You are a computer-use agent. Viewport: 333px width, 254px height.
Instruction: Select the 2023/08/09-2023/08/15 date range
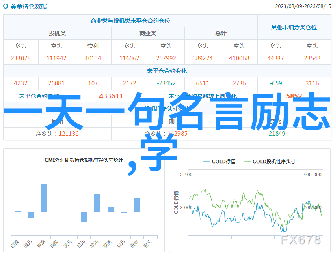click(x=303, y=6)
